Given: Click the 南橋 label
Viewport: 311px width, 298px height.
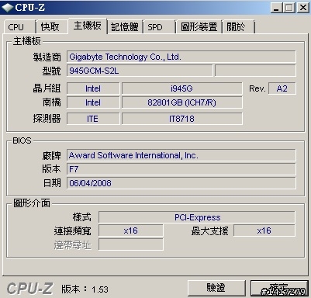Looking at the screenshot, I should pos(52,102).
